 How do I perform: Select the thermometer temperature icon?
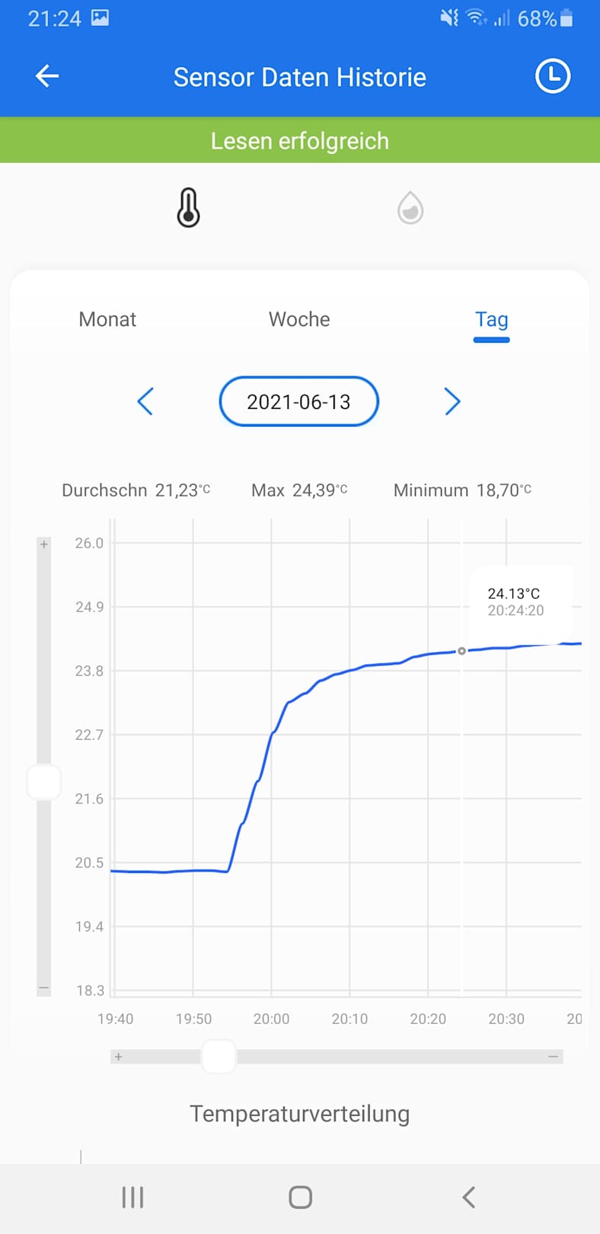click(x=188, y=208)
